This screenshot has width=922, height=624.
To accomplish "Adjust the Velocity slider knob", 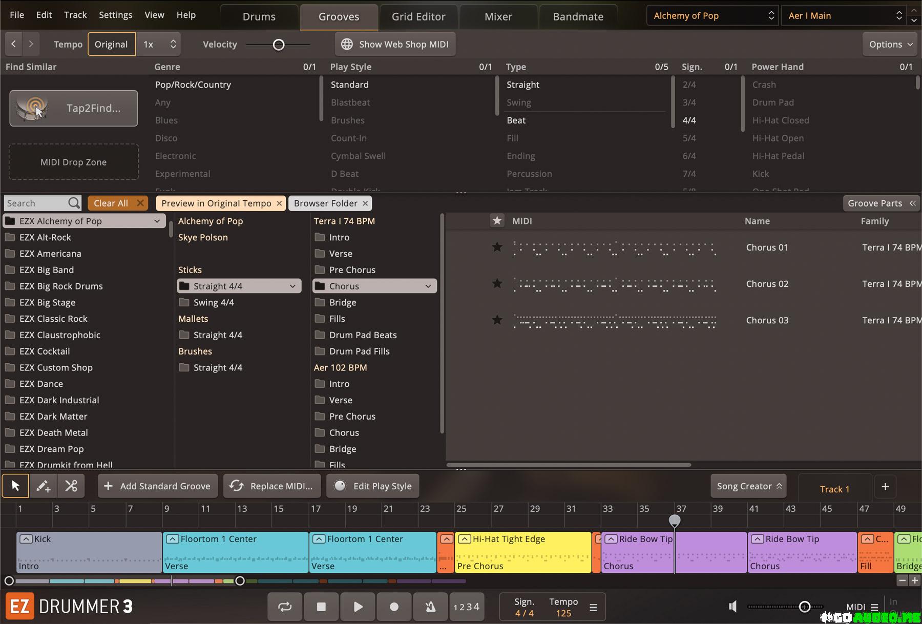I will pyautogui.click(x=279, y=45).
